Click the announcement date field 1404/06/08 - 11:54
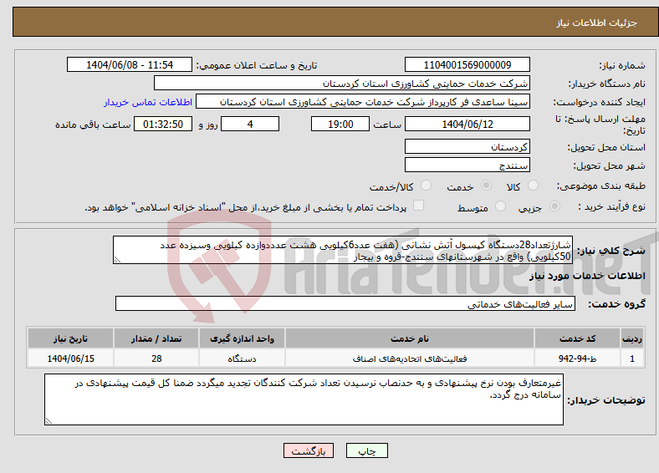Screen dimensions: 659x473 [130, 64]
